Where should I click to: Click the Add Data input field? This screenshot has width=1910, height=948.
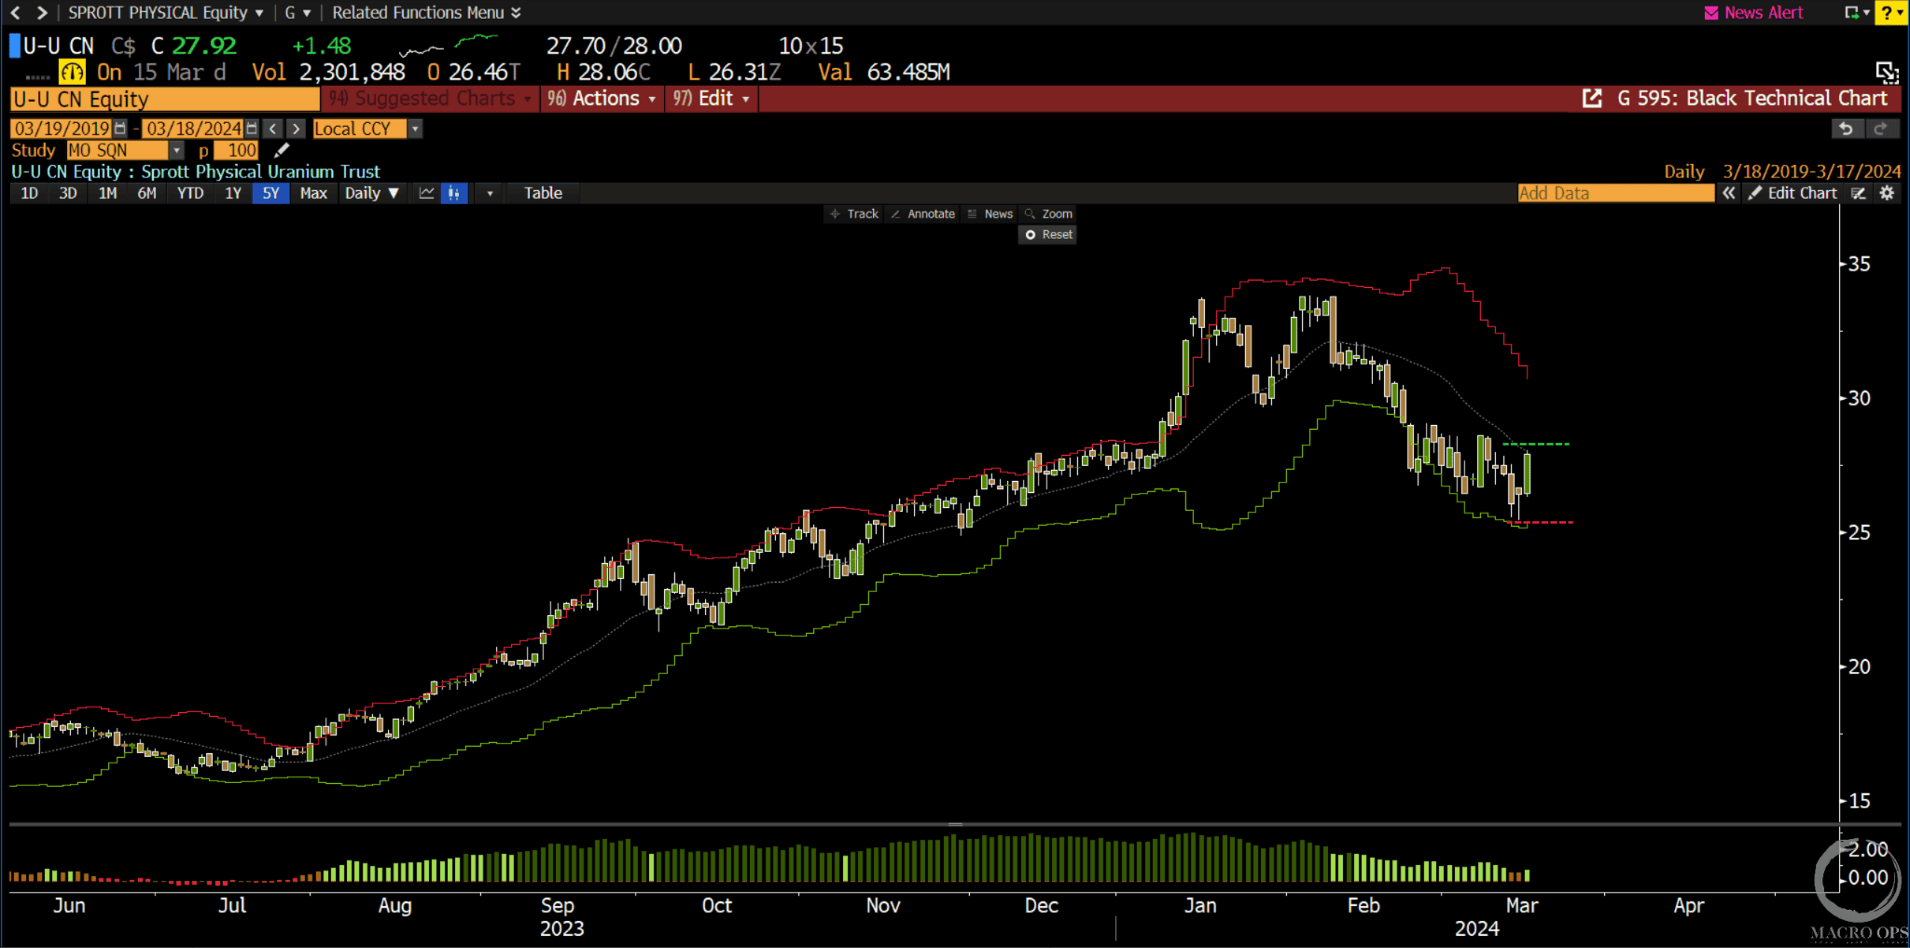pos(1615,193)
